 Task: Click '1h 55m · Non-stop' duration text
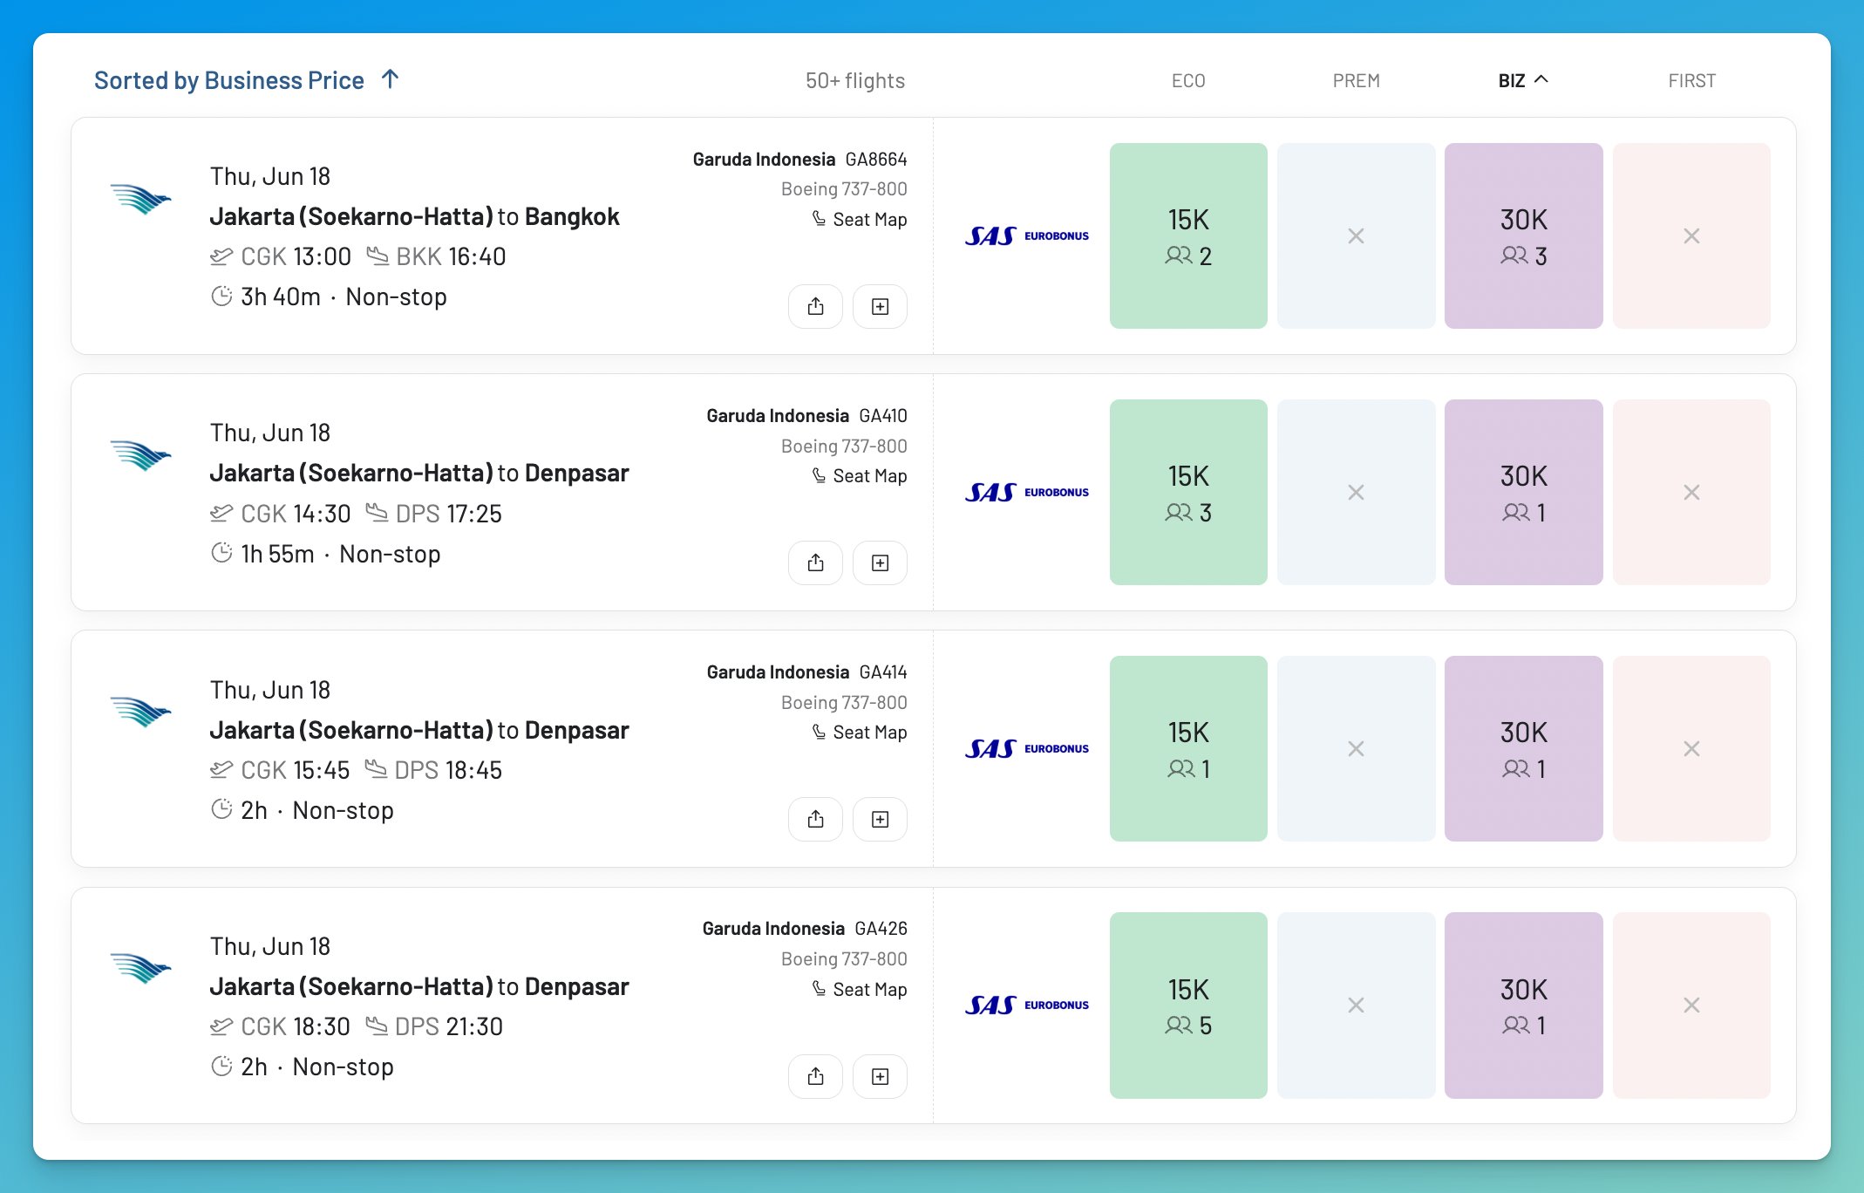[341, 554]
